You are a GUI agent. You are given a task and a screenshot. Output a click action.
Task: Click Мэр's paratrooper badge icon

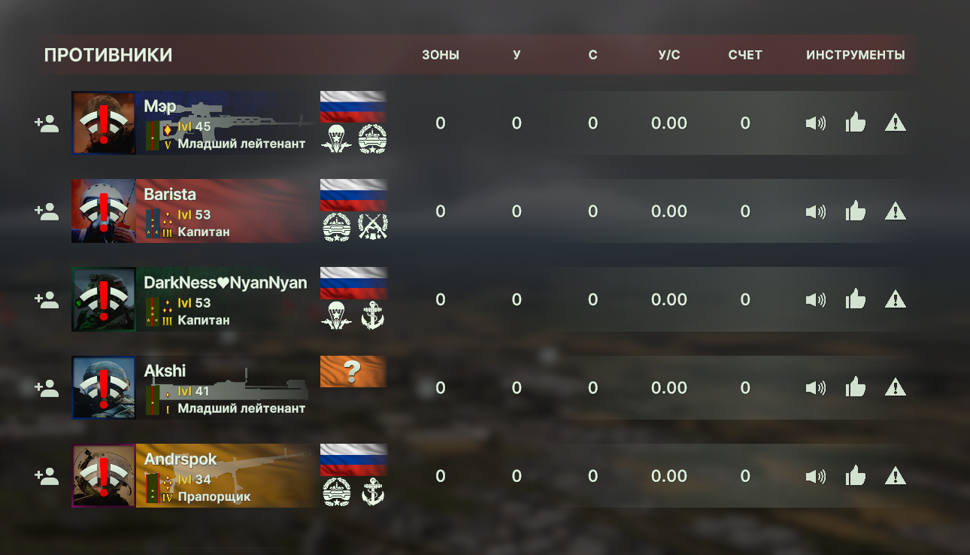[336, 139]
